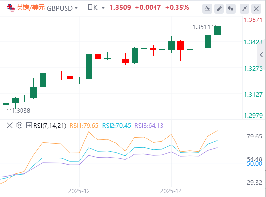The width and height of the screenshot is (266, 197).
Task: Click the UK/US flag currency icon
Action: coord(11,8)
